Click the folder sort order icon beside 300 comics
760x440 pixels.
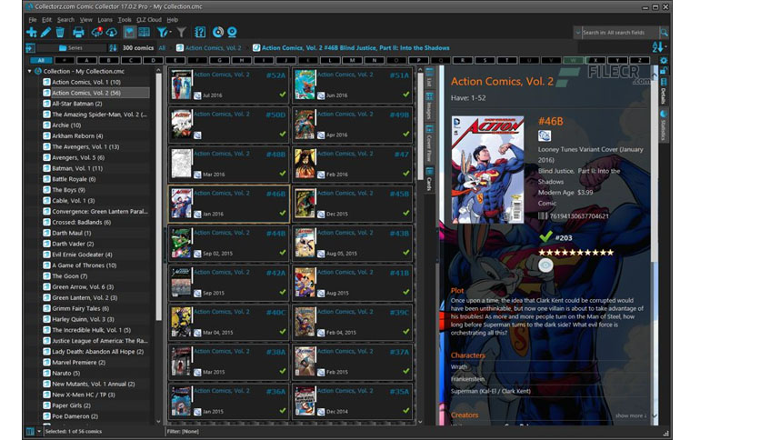(113, 48)
